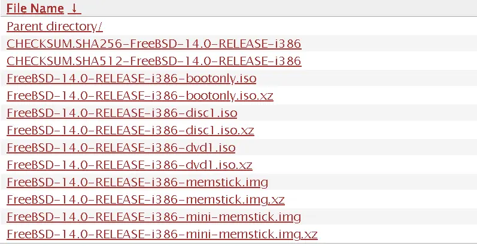The width and height of the screenshot is (477, 246).
Task: Get the compressed memstick.img.xz file
Action: pos(145,199)
